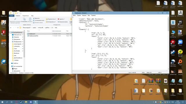Click the taskbar search icon

tap(7, 102)
